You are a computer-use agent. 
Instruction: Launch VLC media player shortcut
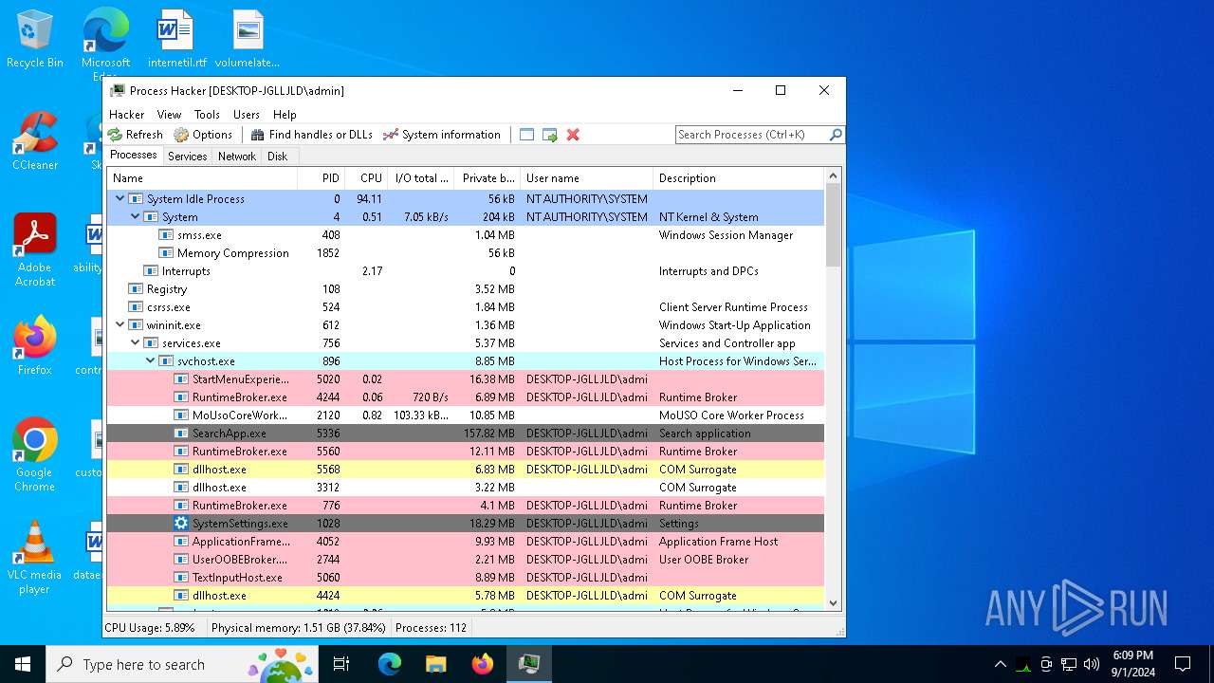[35, 558]
